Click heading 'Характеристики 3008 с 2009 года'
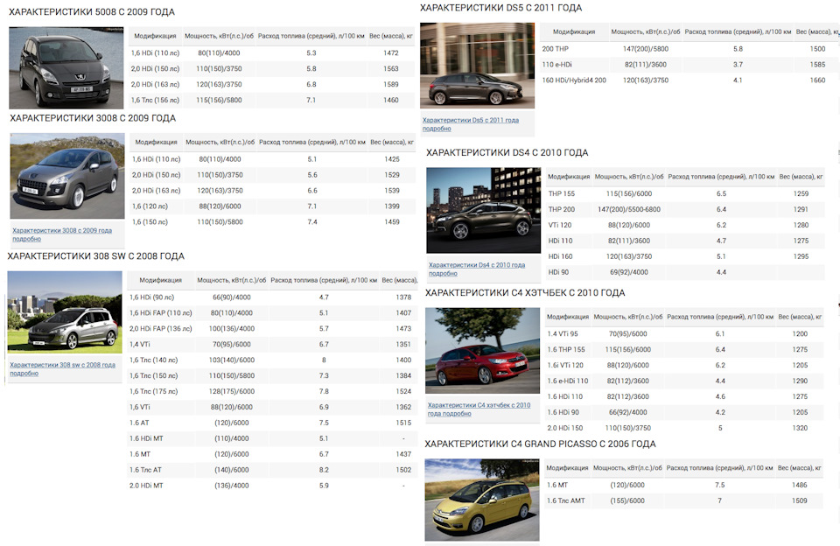 point(93,118)
